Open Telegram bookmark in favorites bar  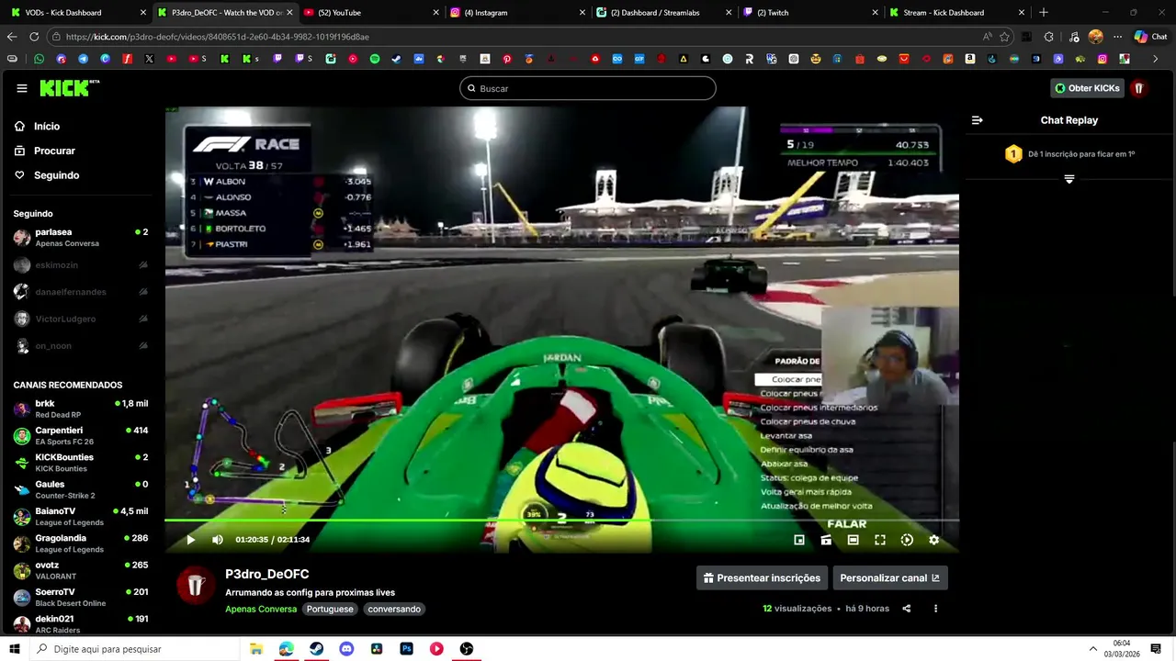[84, 59]
